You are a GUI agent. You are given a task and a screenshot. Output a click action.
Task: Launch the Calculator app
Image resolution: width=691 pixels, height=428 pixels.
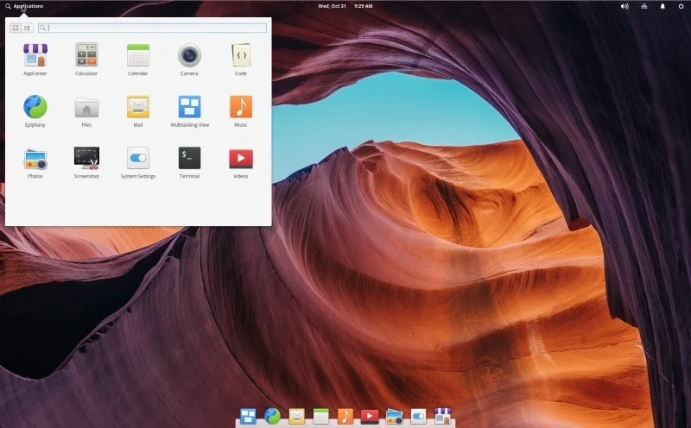point(86,56)
